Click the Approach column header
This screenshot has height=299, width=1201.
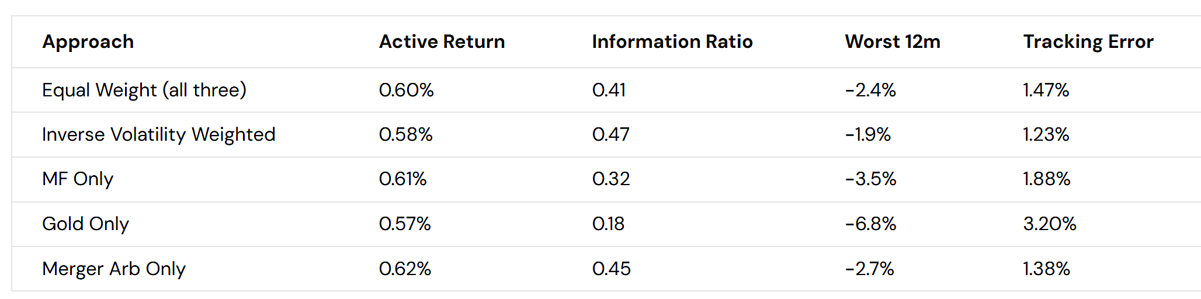(x=88, y=42)
